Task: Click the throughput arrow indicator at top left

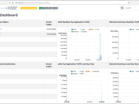Action: click(x=4, y=8)
